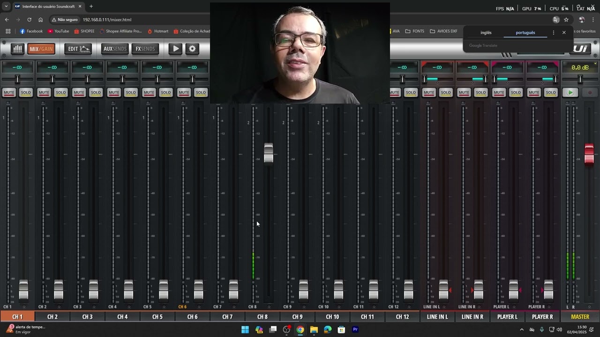Click CH 1 level readout display
The height and width of the screenshot is (337, 600).
pos(17,67)
